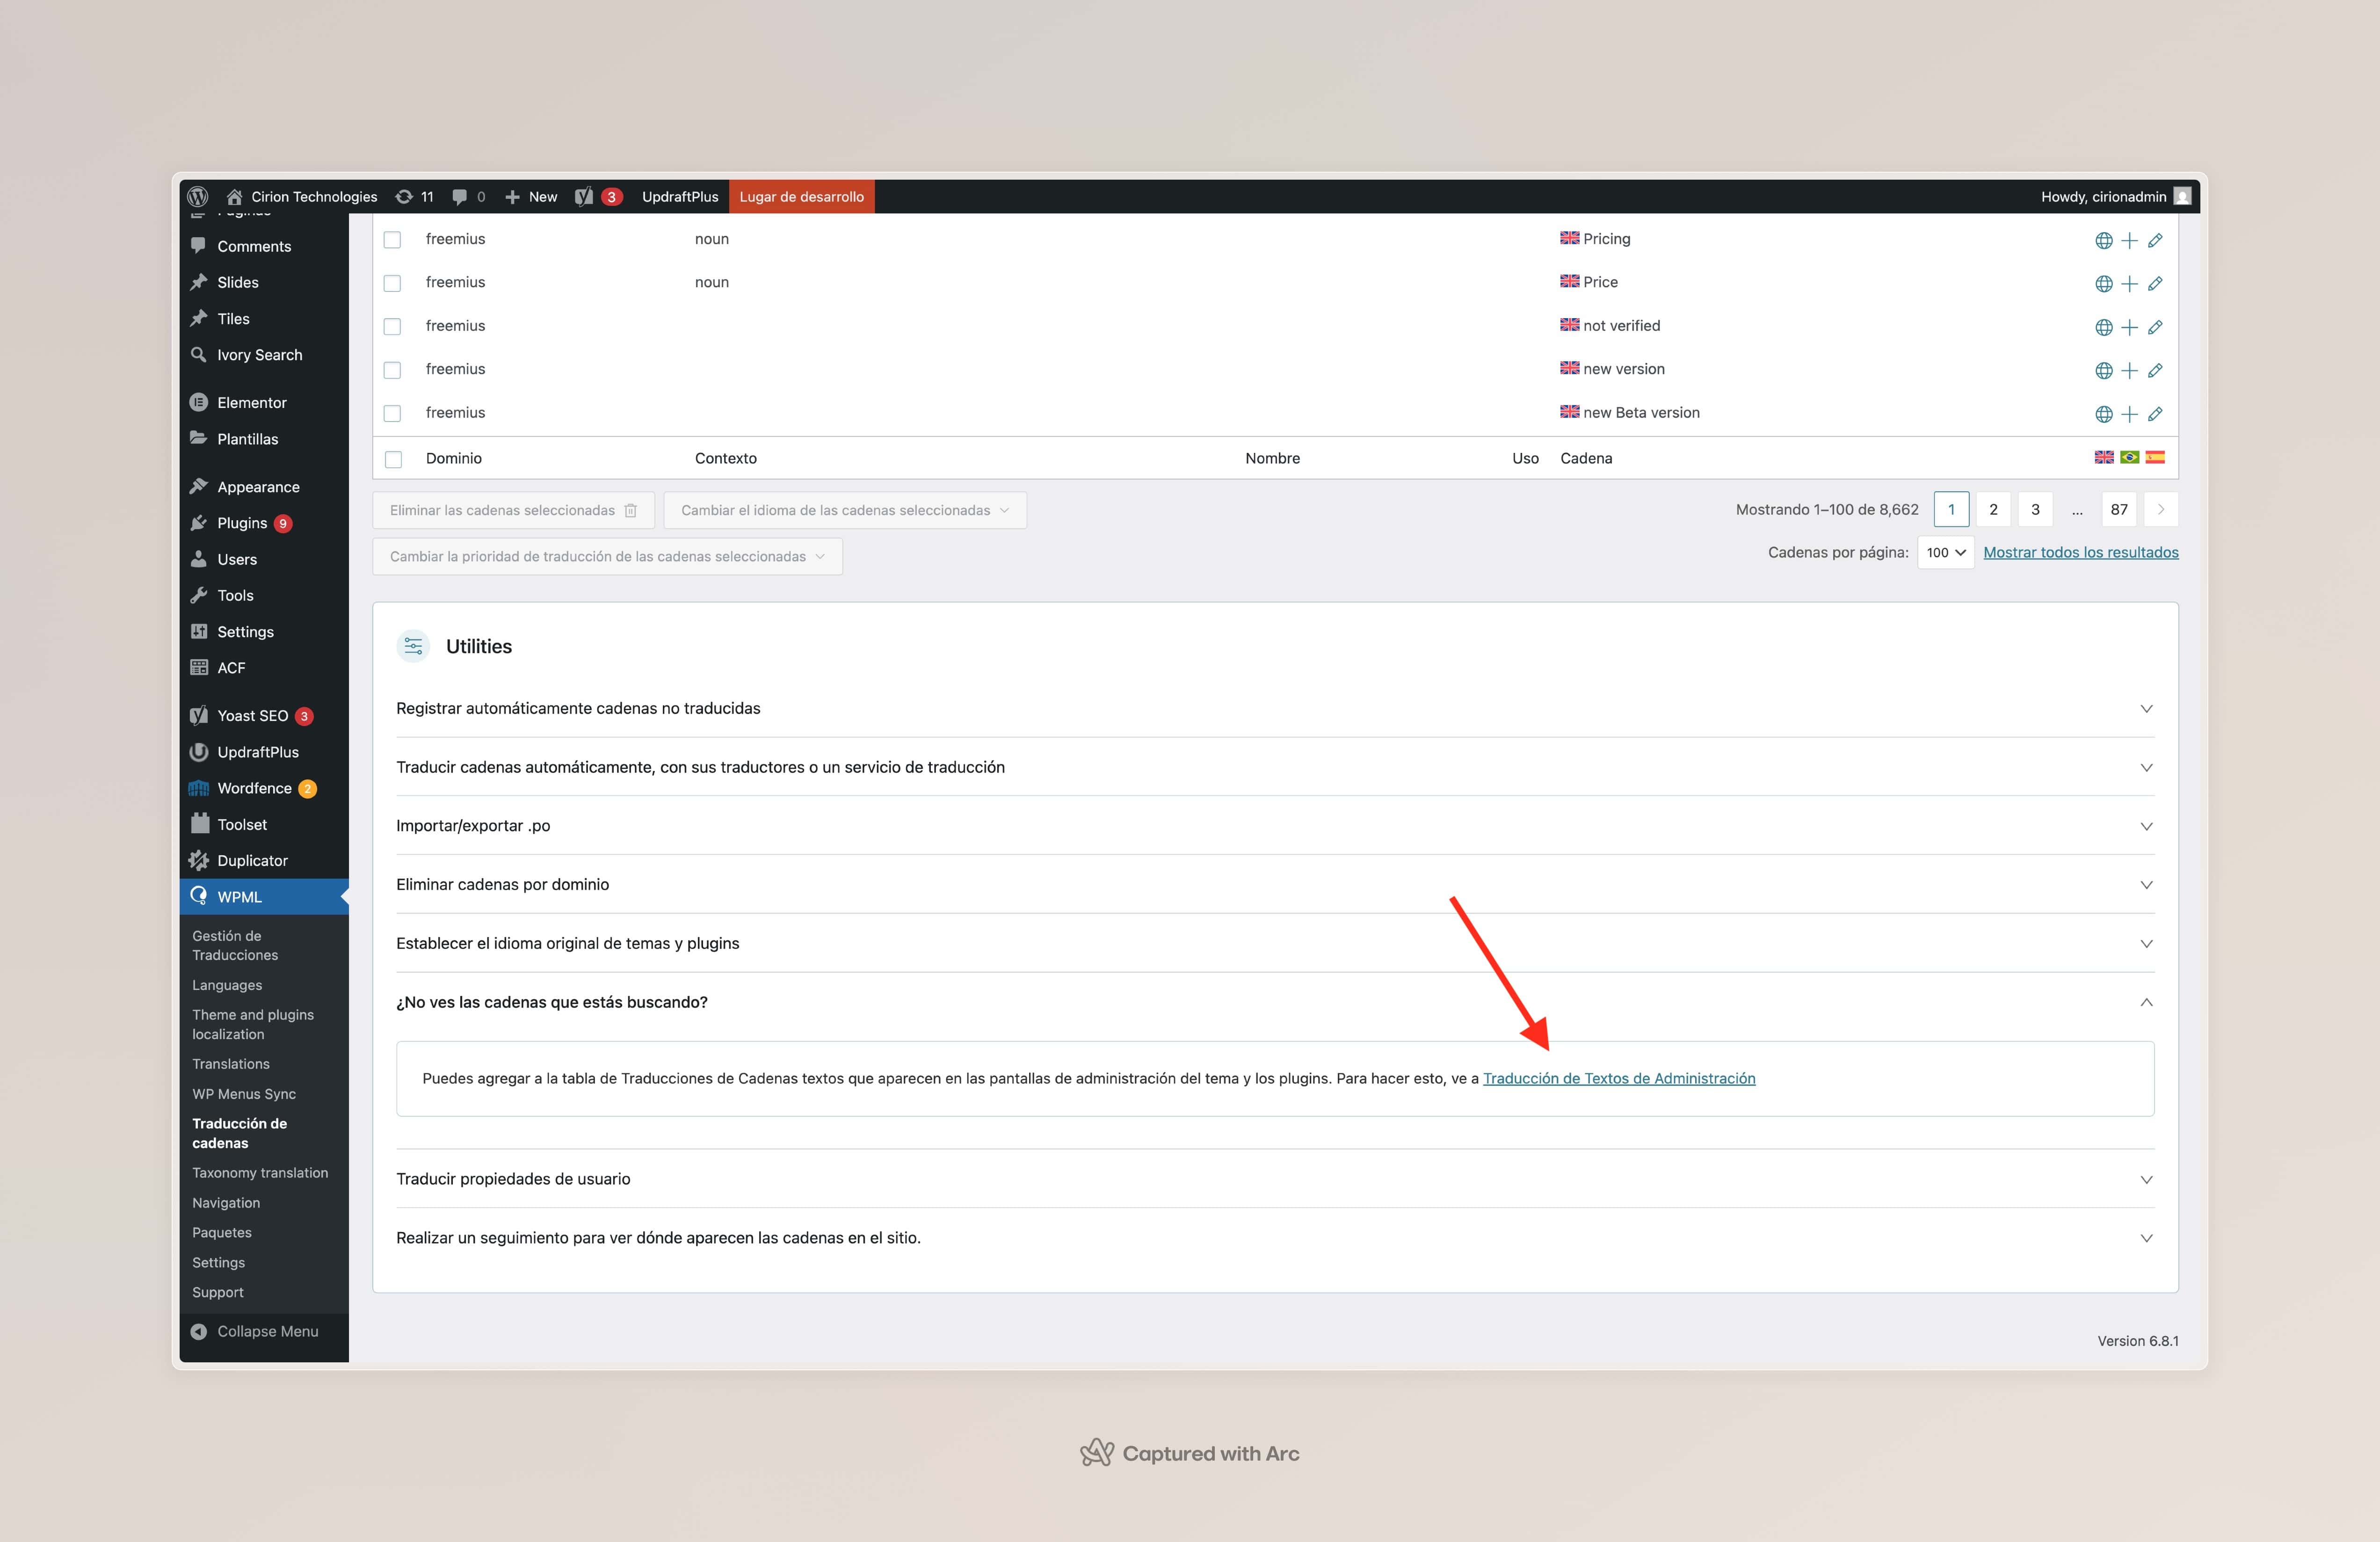Click the plus icon in the Pricing row

(2130, 240)
